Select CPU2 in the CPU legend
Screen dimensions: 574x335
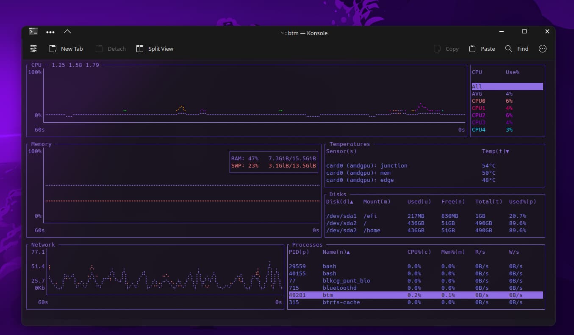point(507,115)
